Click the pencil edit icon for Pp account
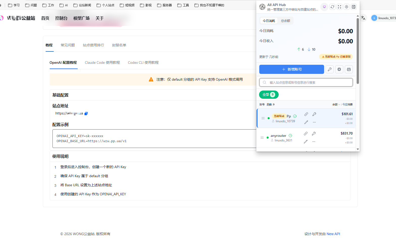Viewport: 396px width, 251px height. click(x=306, y=122)
